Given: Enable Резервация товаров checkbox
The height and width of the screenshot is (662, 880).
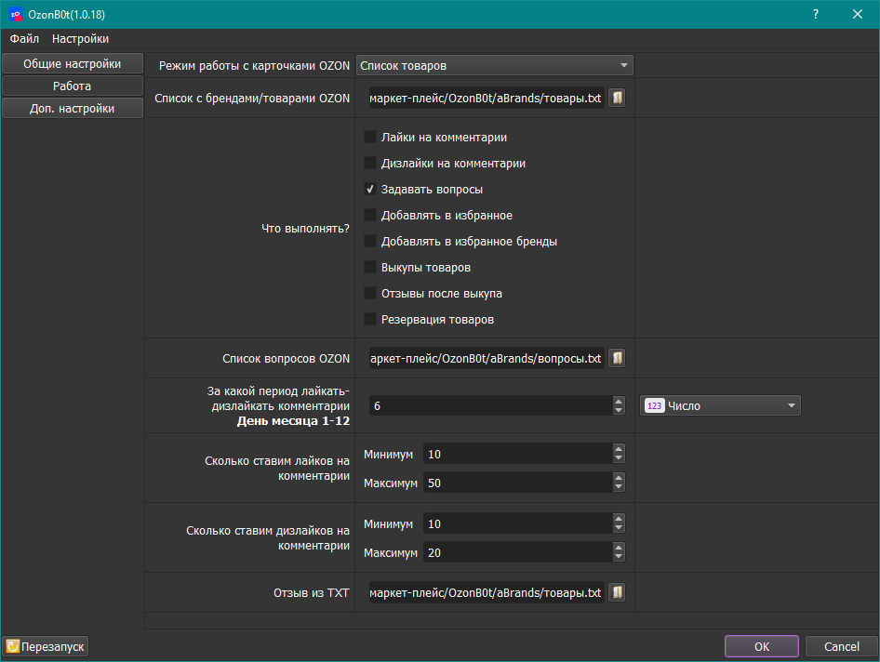Looking at the screenshot, I should pyautogui.click(x=370, y=319).
